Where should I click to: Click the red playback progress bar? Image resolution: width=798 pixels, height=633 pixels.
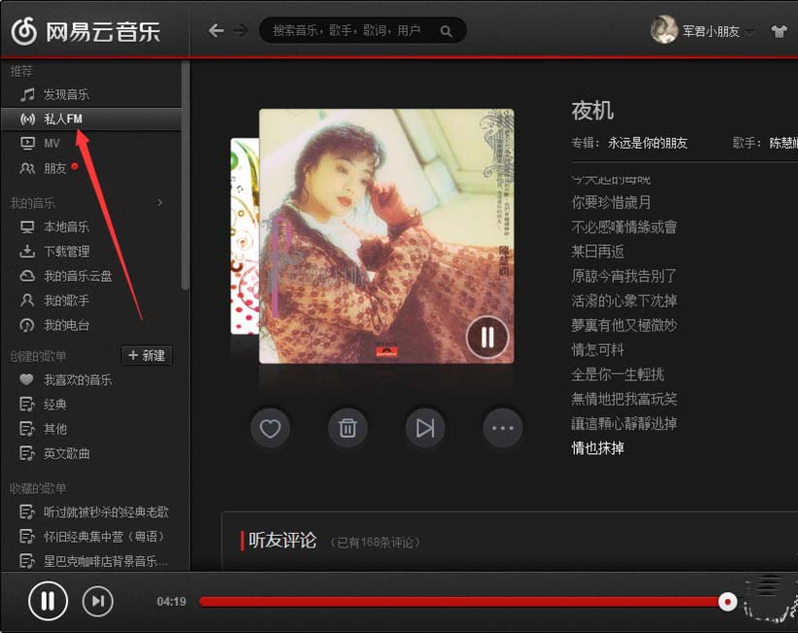click(x=463, y=602)
